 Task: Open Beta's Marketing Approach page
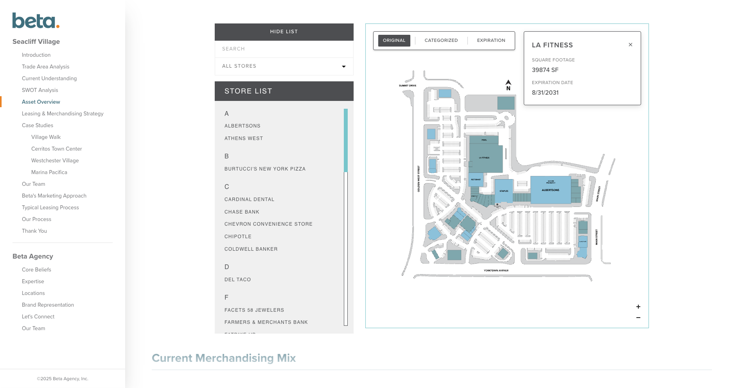click(x=54, y=196)
